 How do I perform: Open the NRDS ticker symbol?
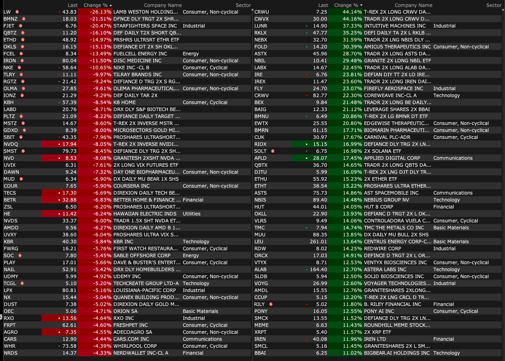pyautogui.click(x=10, y=353)
